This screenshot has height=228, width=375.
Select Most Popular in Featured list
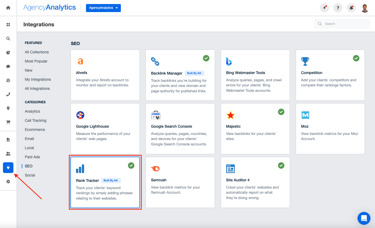click(x=36, y=61)
